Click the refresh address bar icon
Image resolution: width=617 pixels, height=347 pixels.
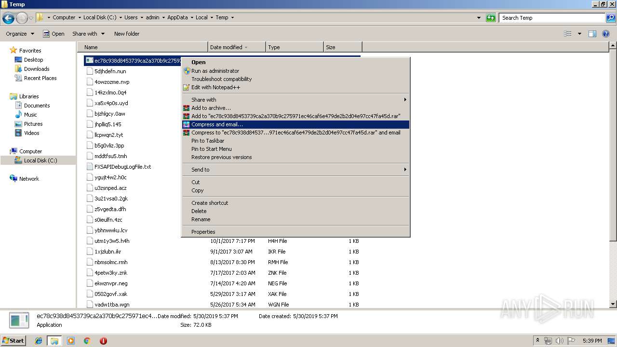click(x=491, y=18)
